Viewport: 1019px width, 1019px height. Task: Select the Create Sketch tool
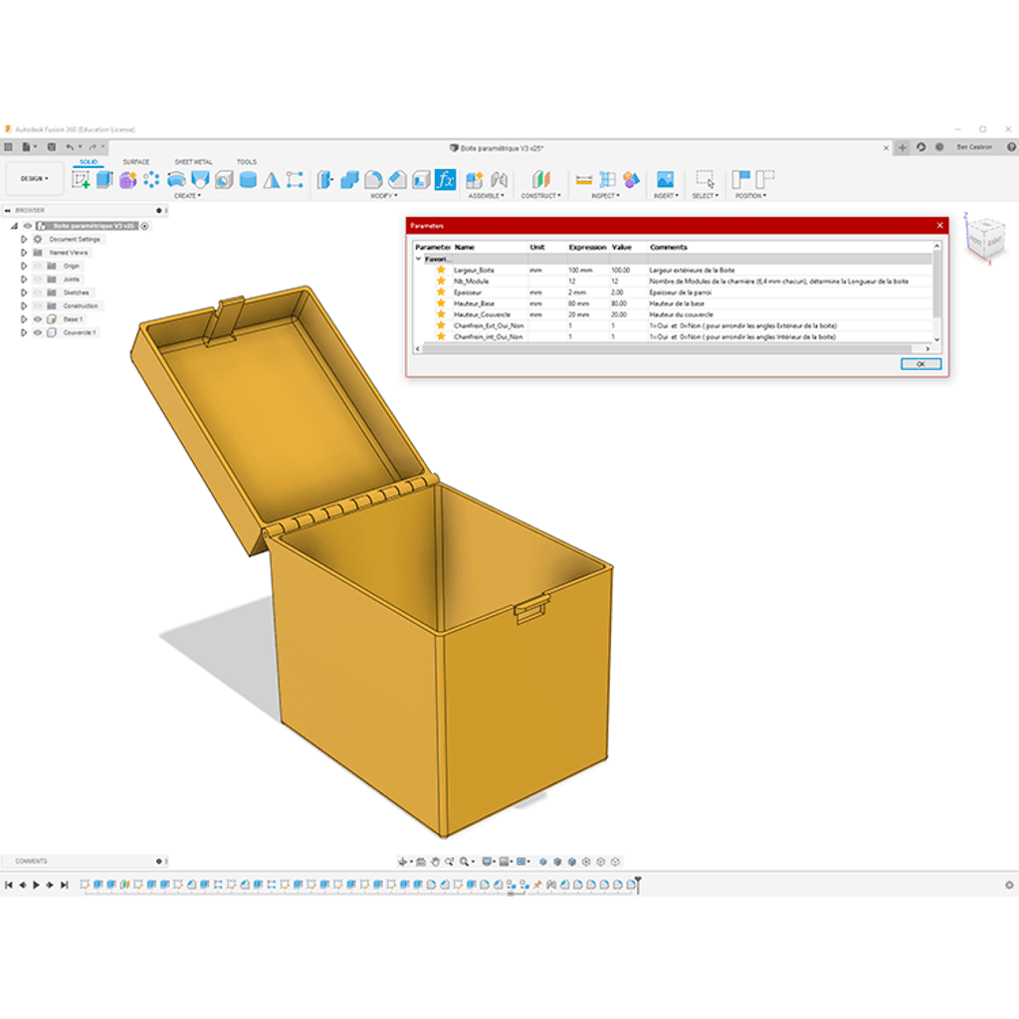[x=82, y=180]
